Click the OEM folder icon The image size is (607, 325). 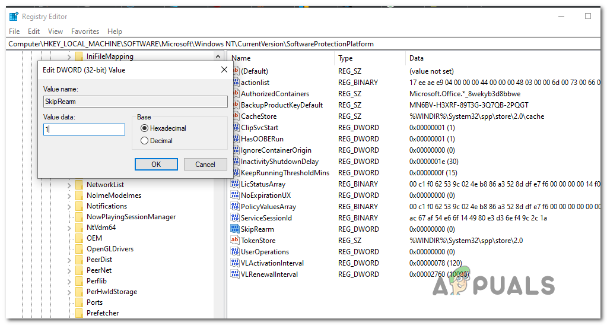point(80,238)
